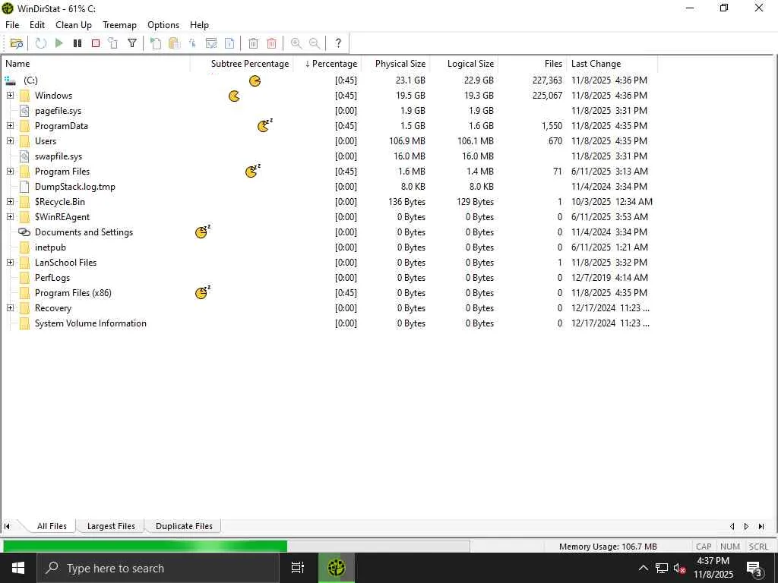The image size is (778, 583).
Task: Open the Edit menu
Action: pyautogui.click(x=37, y=25)
